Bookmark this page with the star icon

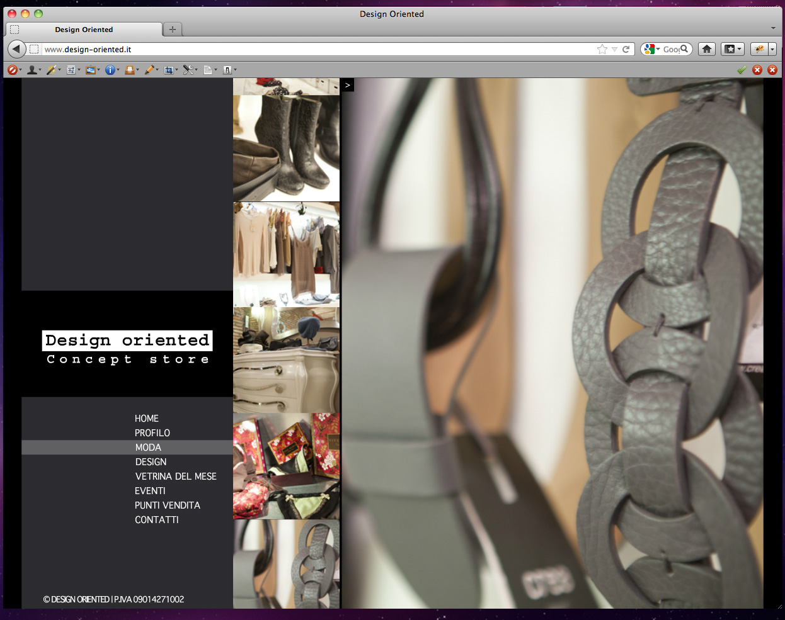[x=602, y=49]
